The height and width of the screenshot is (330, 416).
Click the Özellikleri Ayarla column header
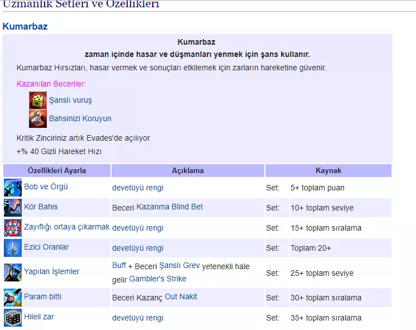tap(57, 170)
